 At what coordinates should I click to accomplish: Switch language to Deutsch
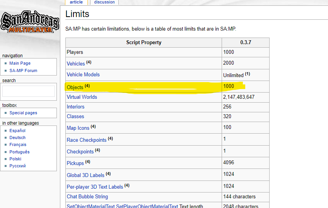click(17, 138)
